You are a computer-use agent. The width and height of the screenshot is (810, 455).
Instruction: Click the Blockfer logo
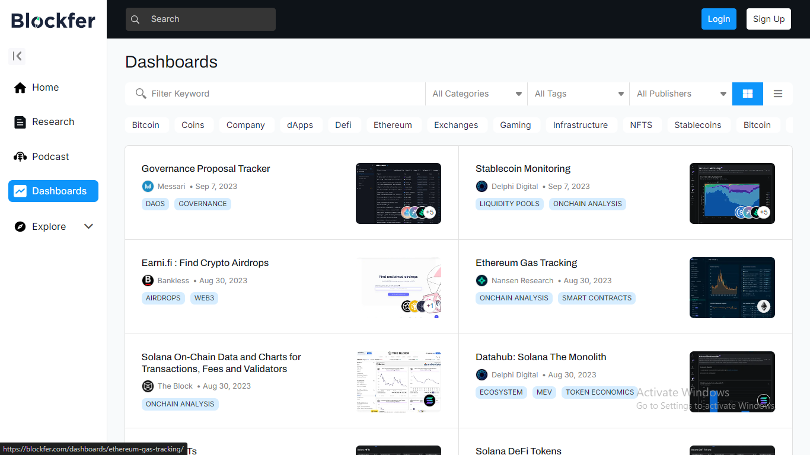pyautogui.click(x=53, y=20)
